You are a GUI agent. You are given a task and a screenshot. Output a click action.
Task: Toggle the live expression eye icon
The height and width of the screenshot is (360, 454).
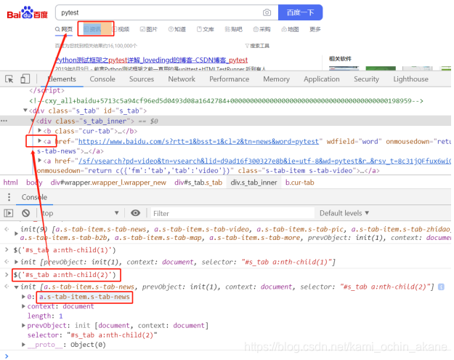pyautogui.click(x=135, y=213)
